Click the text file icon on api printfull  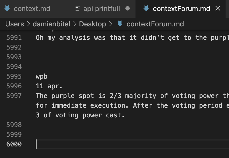tap(78, 9)
